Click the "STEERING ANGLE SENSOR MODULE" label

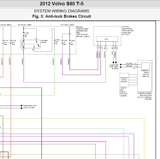coord(146,74)
